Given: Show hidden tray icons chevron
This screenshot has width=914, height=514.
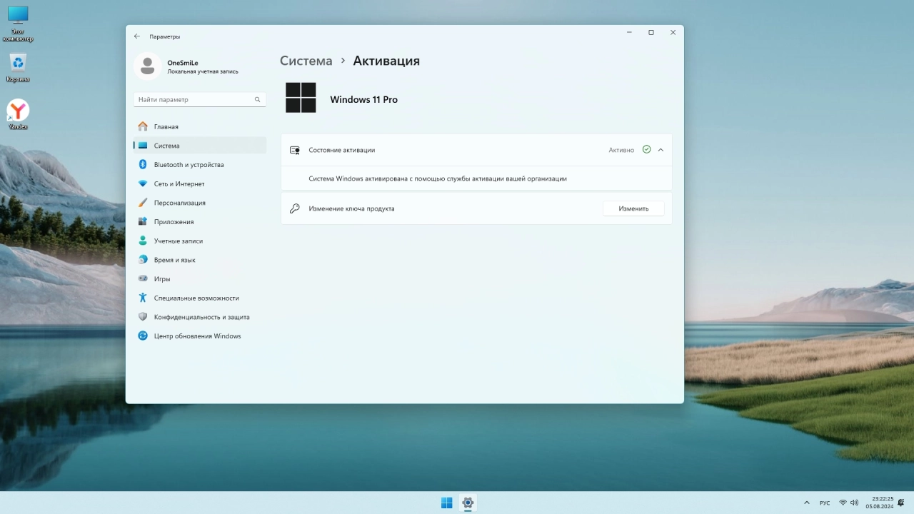Looking at the screenshot, I should tap(807, 503).
